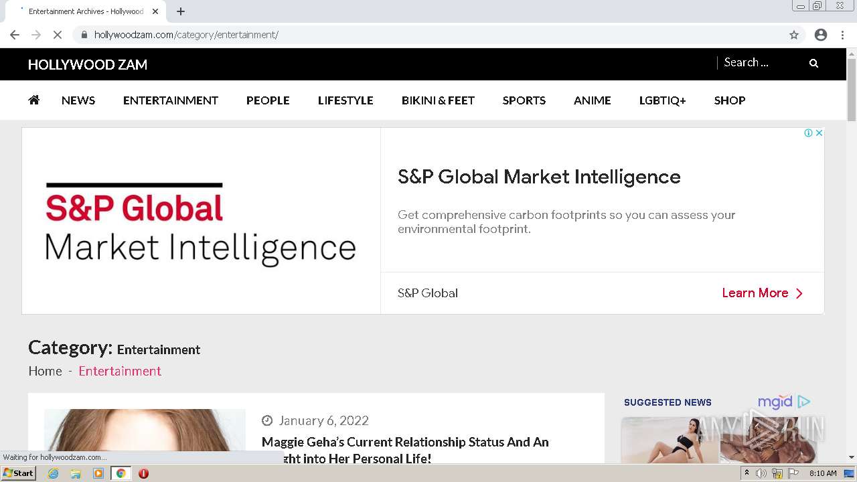The width and height of the screenshot is (857, 482).
Task: Open the PEOPLE menu item
Action: (268, 100)
